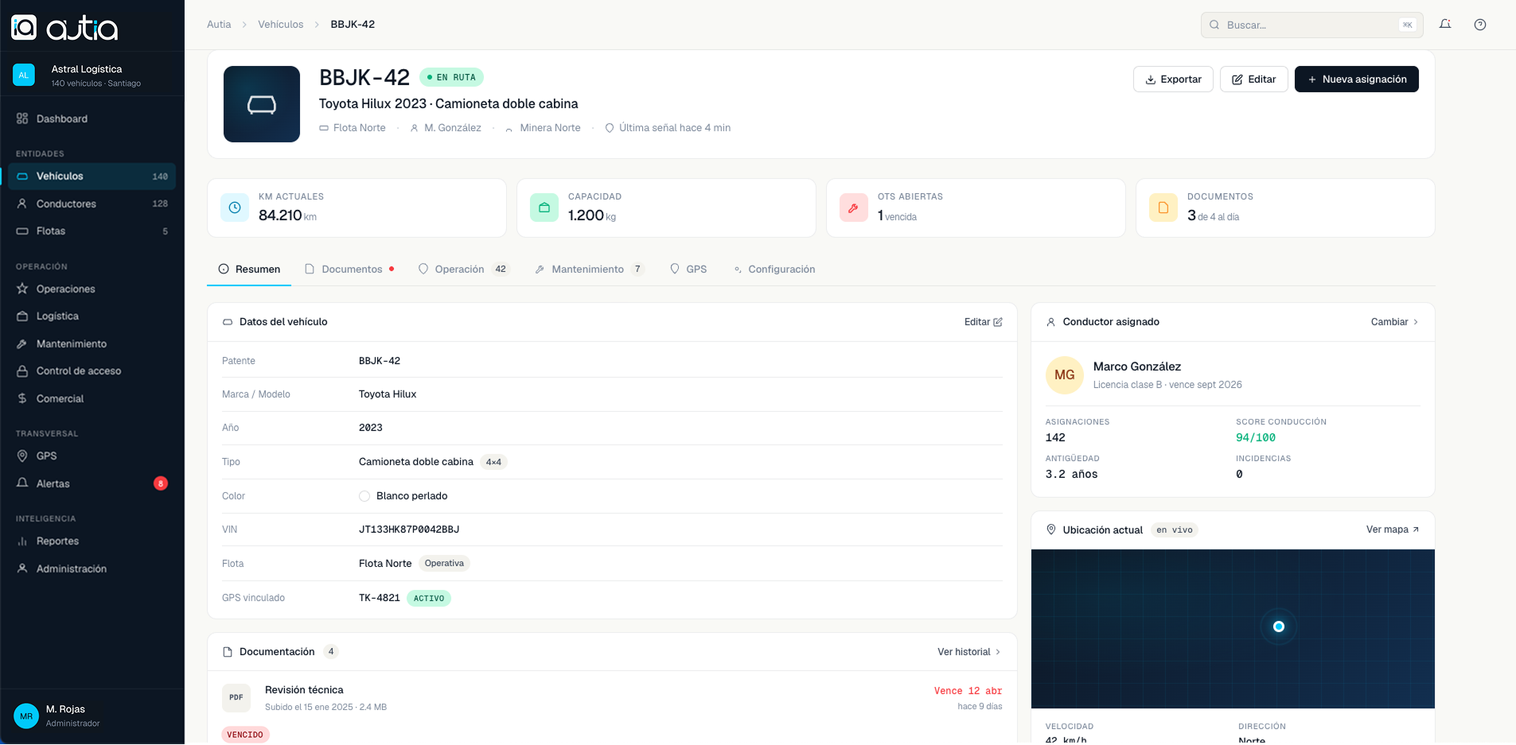The image size is (1516, 745).
Task: Click the TK-4821 GPS value
Action: [380, 598]
